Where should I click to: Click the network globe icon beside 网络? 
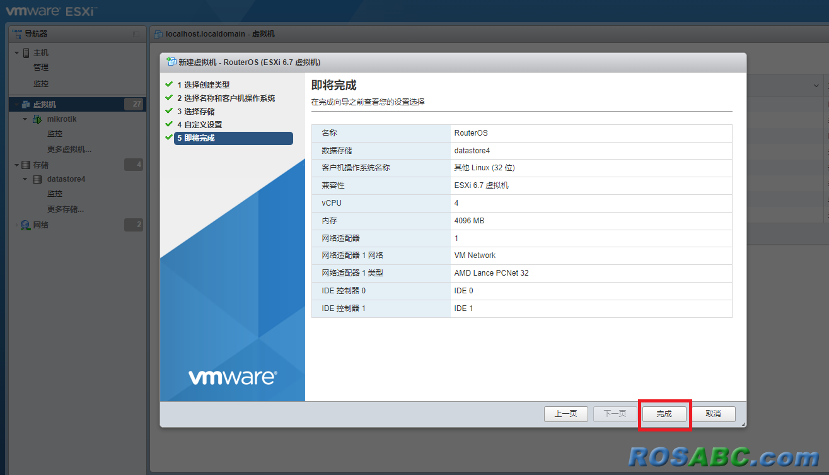tap(25, 225)
